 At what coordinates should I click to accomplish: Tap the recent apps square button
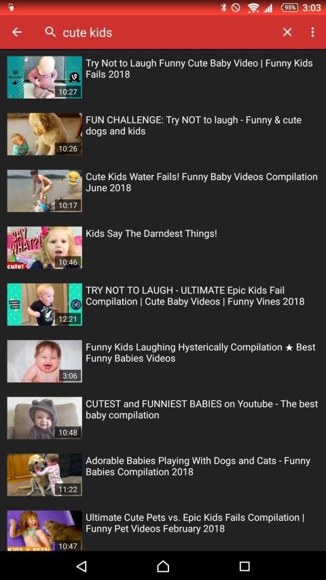click(244, 566)
